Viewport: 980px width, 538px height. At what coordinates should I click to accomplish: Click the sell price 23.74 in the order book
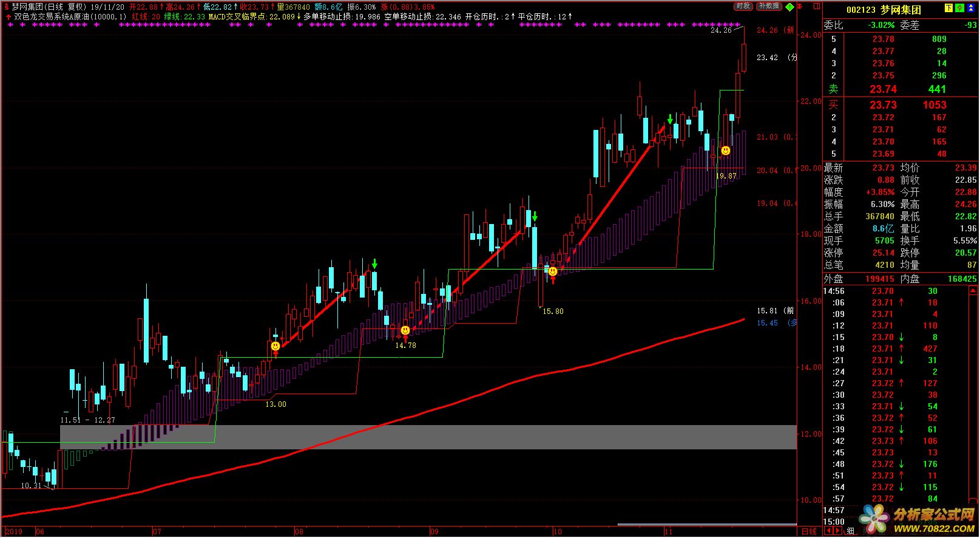pyautogui.click(x=883, y=89)
